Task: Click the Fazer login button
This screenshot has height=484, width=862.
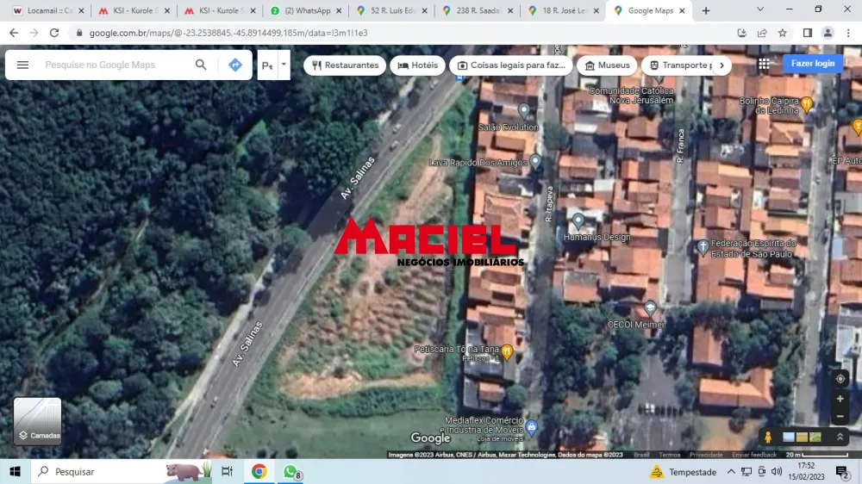Action: (x=813, y=64)
